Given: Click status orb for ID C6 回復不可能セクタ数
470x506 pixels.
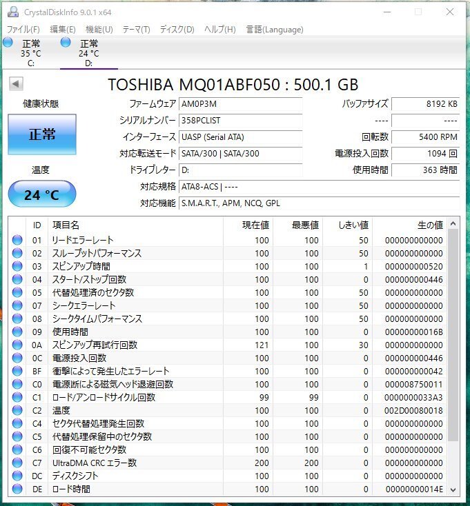Looking at the screenshot, I should coord(17,449).
